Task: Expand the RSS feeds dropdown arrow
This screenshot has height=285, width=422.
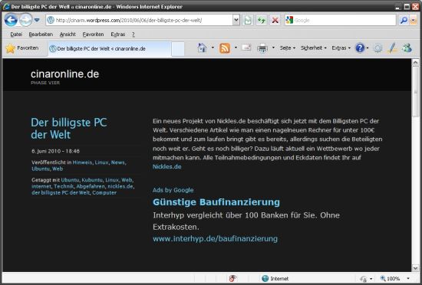Action: (236, 47)
